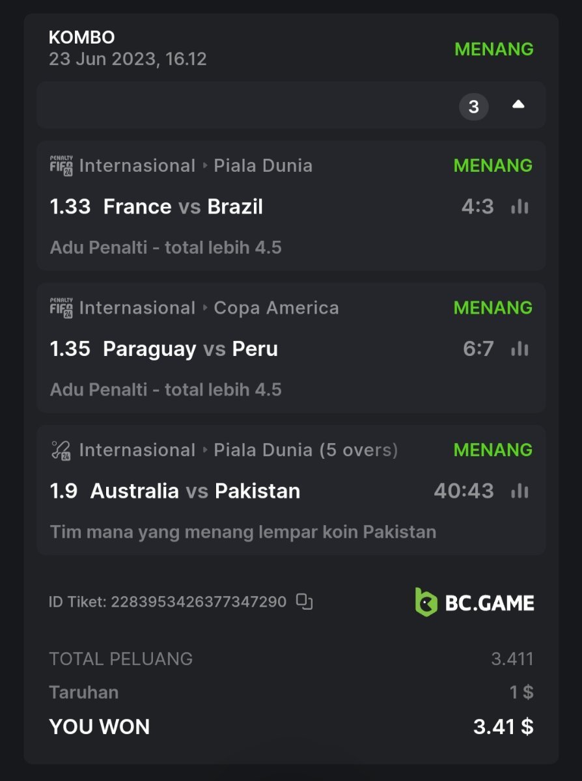Select Piala Dunia (5 overs) breadcrumb

click(x=305, y=450)
